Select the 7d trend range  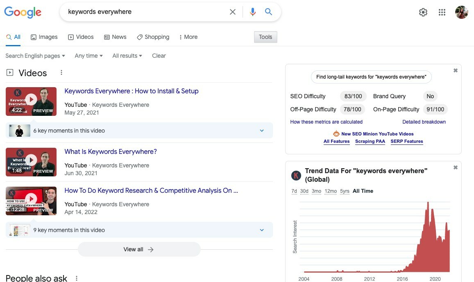click(x=294, y=191)
